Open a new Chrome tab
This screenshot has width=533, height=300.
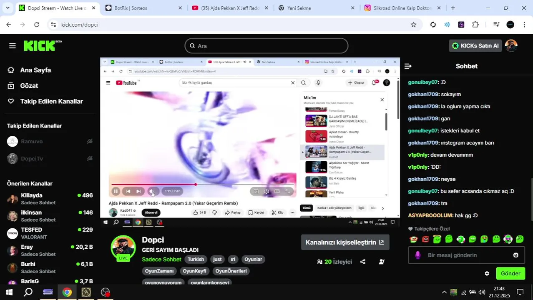tap(453, 8)
